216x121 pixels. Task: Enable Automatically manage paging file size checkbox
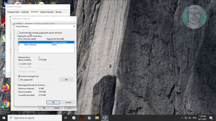(x=18, y=33)
